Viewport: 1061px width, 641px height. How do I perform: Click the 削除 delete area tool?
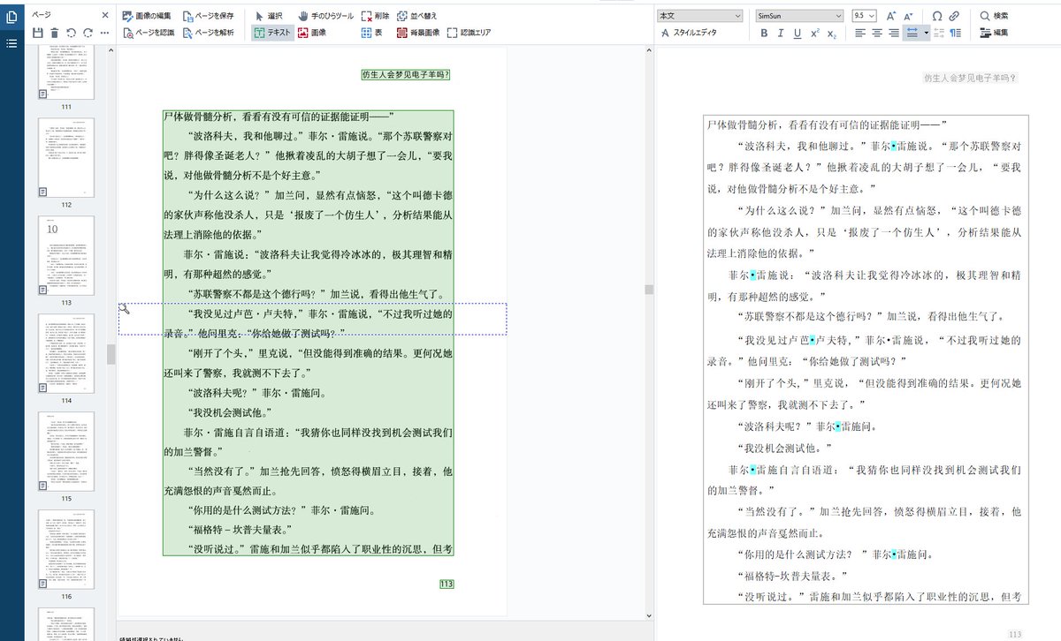click(x=375, y=16)
